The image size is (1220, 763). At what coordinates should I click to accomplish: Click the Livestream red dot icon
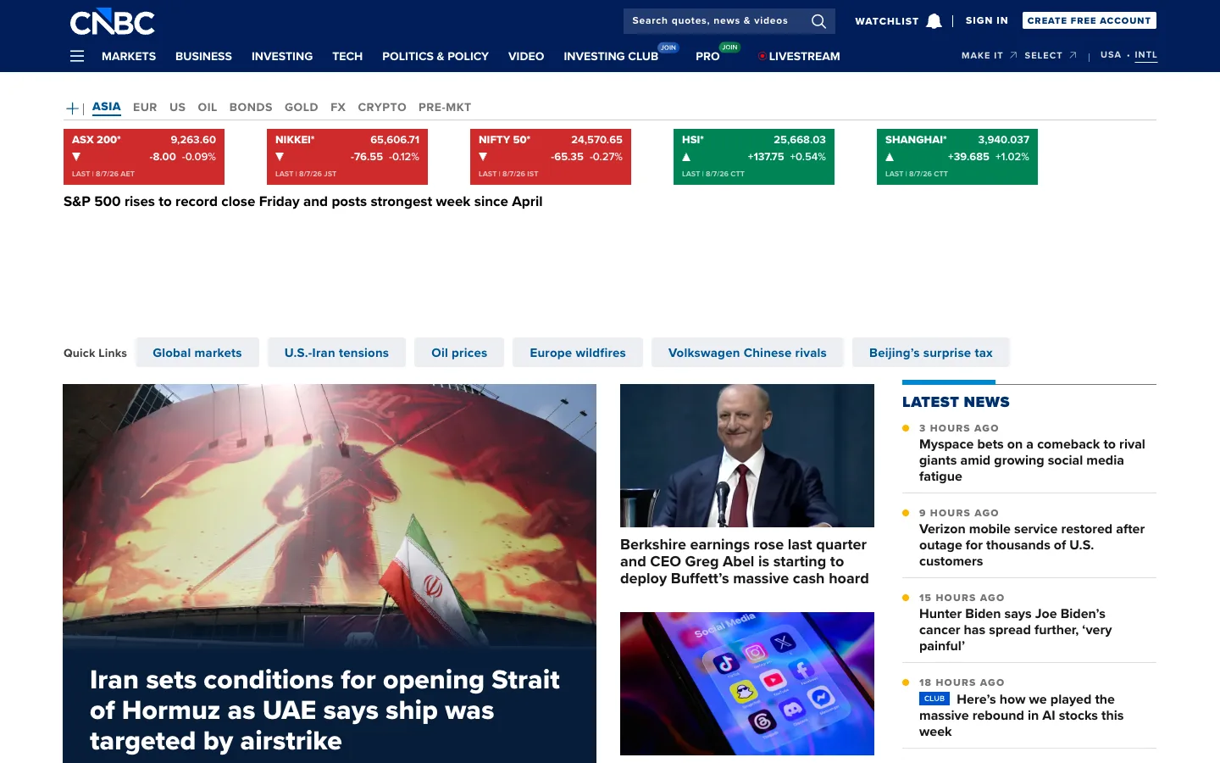762,56
